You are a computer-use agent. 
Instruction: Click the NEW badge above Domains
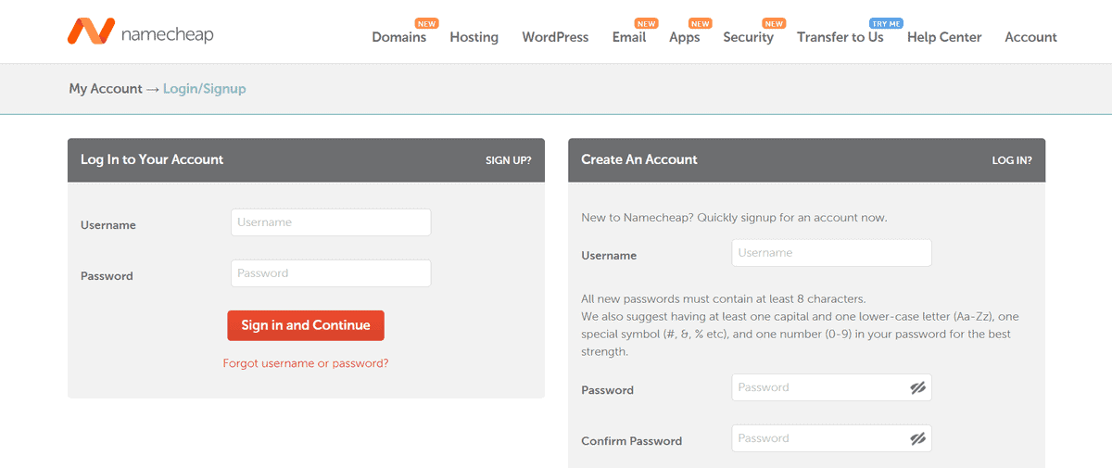426,23
